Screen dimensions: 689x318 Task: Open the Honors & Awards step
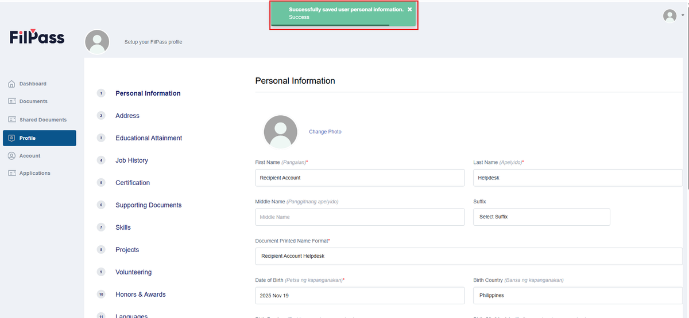tap(140, 295)
